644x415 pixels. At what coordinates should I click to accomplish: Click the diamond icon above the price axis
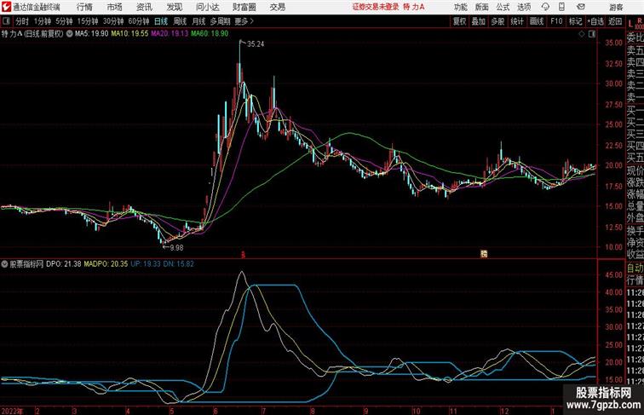582,34
